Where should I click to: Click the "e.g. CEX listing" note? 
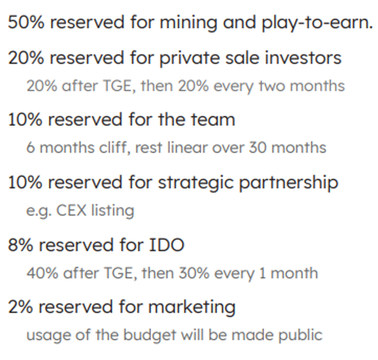pos(80,210)
